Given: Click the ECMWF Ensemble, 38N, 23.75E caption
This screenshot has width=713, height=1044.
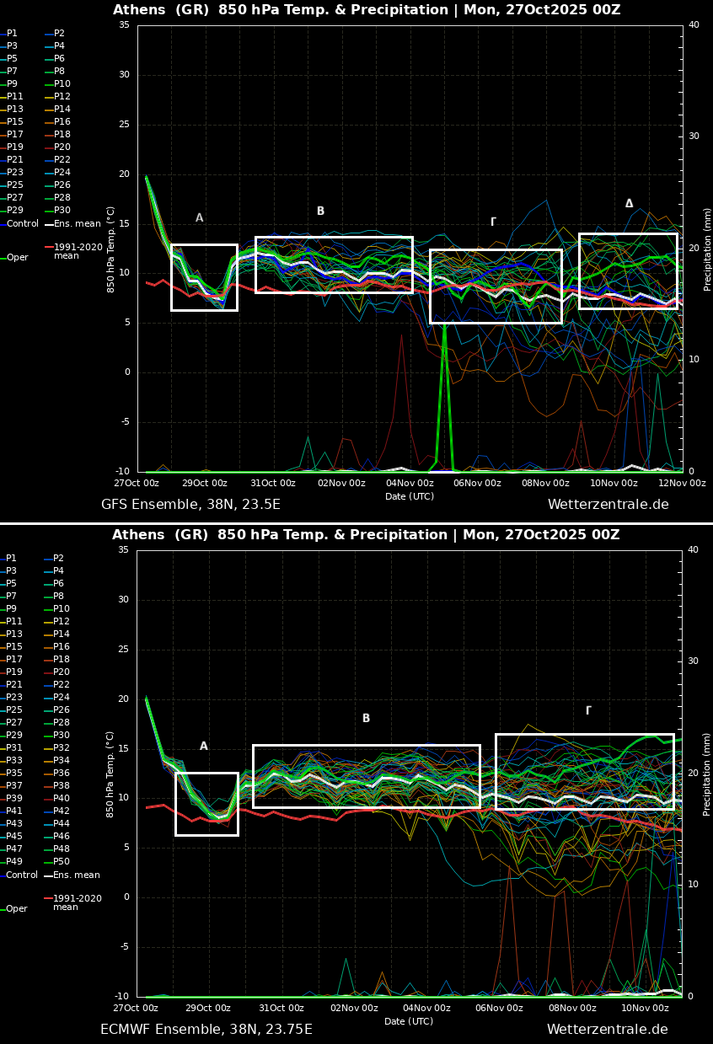Looking at the screenshot, I should pos(206,1030).
